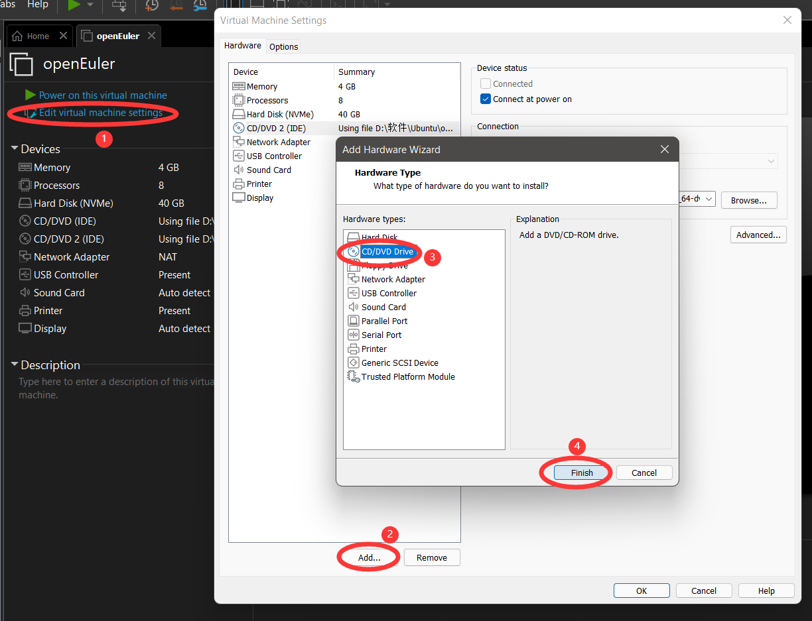Viewport: 812px width, 621px height.
Task: Toggle the Connected checkbox
Action: click(x=486, y=84)
